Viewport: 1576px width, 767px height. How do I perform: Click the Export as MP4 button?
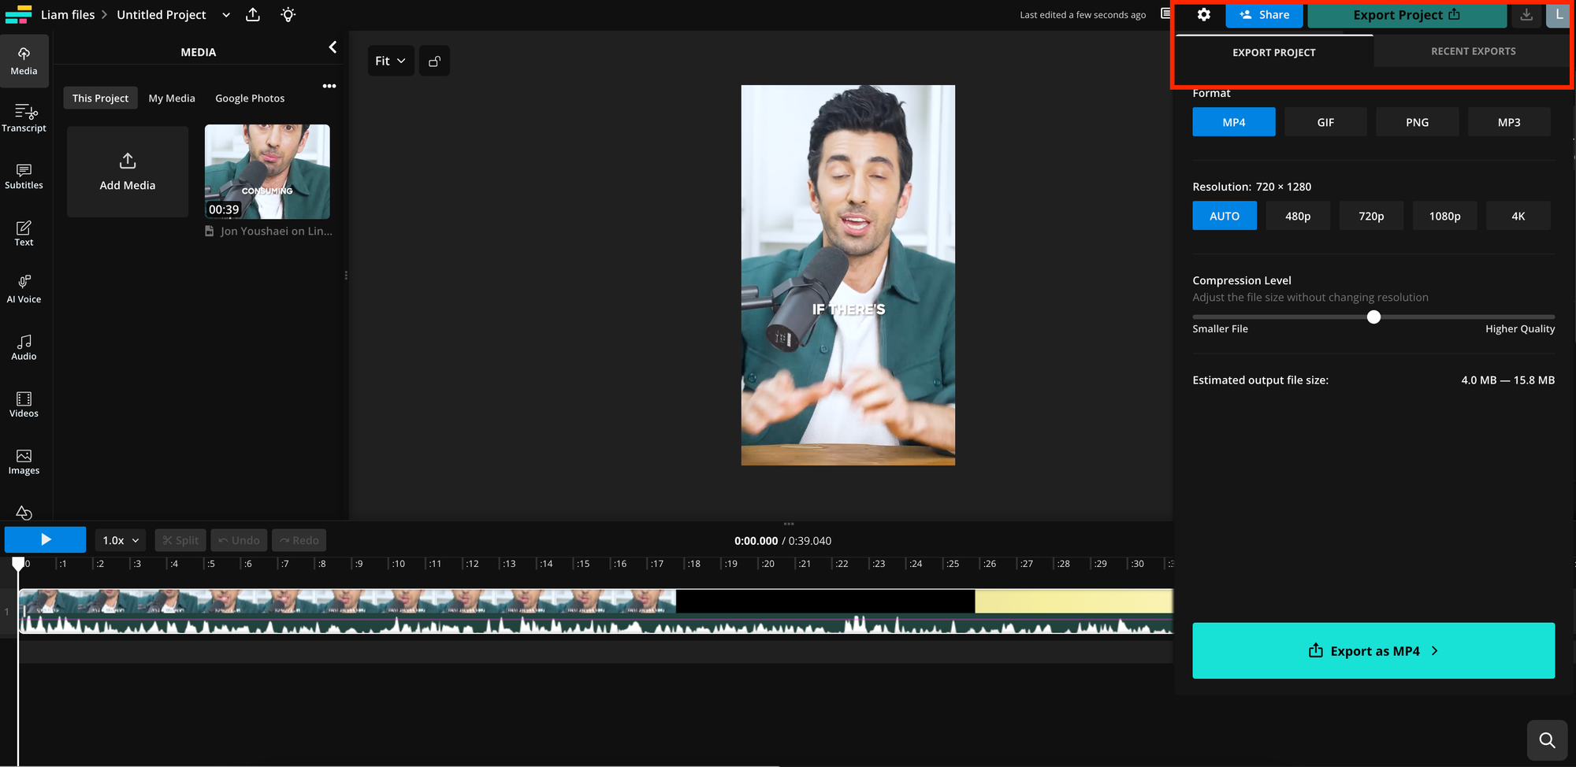click(x=1373, y=650)
